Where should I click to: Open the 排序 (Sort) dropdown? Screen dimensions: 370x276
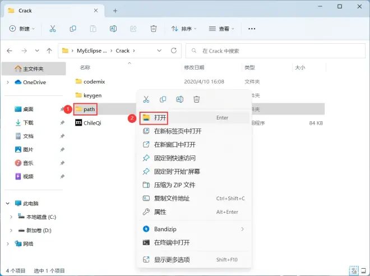click(184, 29)
